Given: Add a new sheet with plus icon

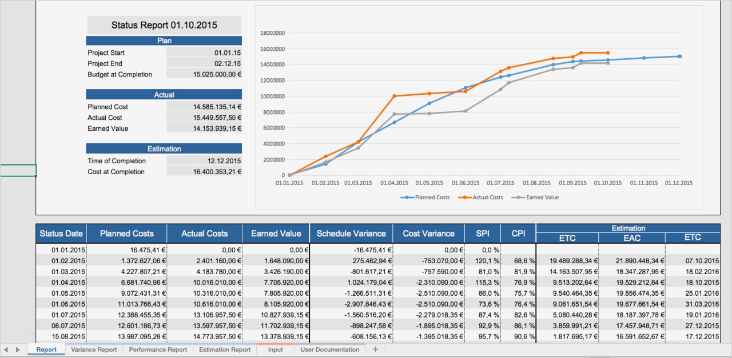Looking at the screenshot, I should [375, 349].
